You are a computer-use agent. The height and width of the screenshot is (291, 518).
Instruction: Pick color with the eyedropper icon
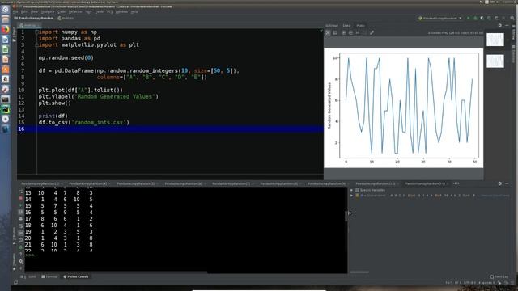pyautogui.click(x=372, y=32)
